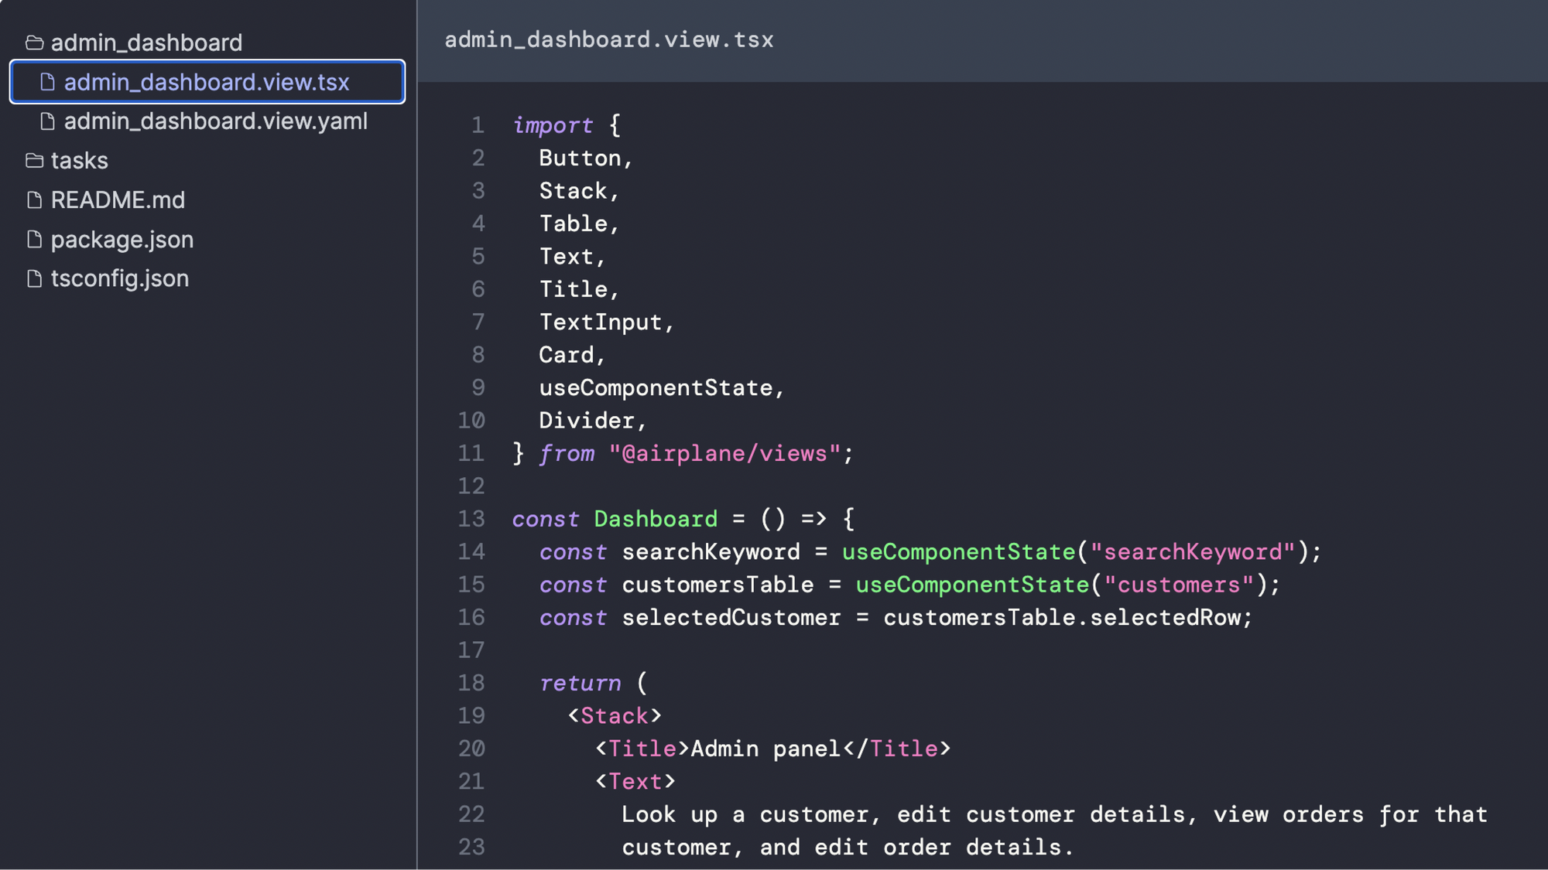The width and height of the screenshot is (1548, 870).
Task: Click the <Text> tag on line 21
Action: (635, 781)
